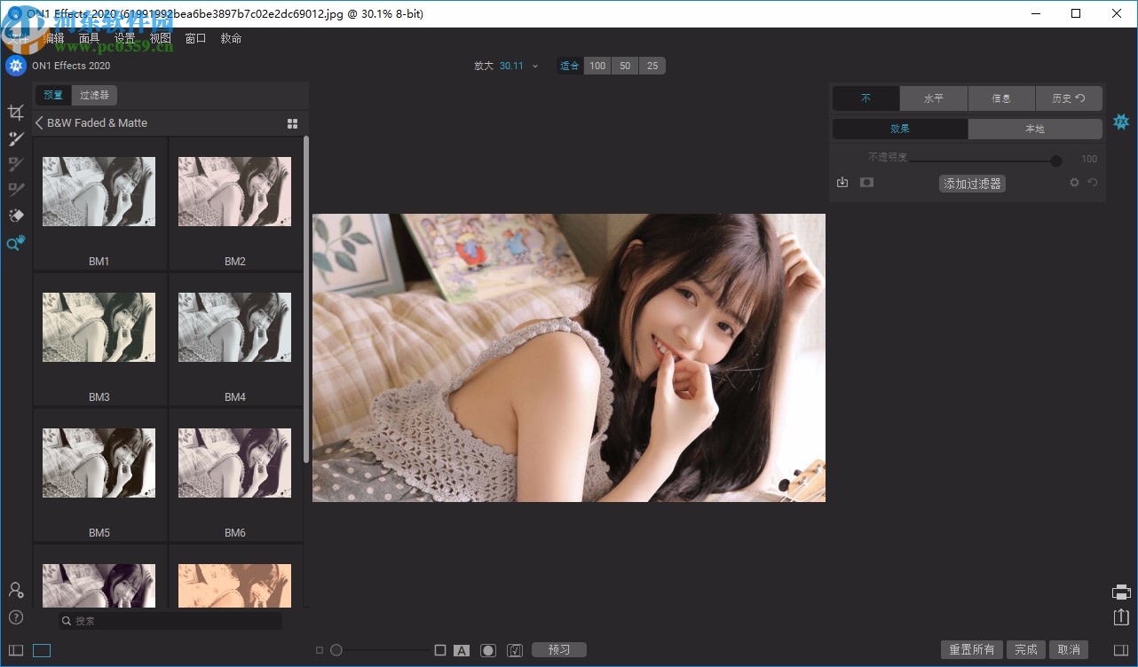Toggle the soft proofing icon
Viewport: 1138px width, 667px height.
[515, 650]
